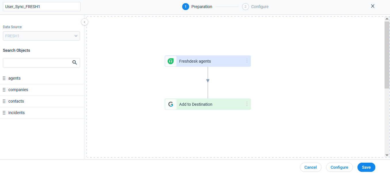Click the Gainsight G icon on the destination node

coord(171,104)
